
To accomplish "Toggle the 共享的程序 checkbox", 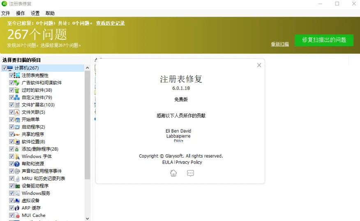I will [x=11, y=134].
